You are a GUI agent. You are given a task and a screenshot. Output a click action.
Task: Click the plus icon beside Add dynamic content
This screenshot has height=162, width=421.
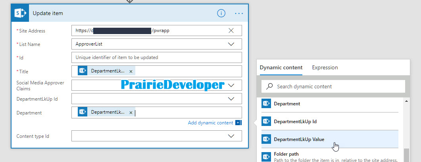click(x=238, y=123)
